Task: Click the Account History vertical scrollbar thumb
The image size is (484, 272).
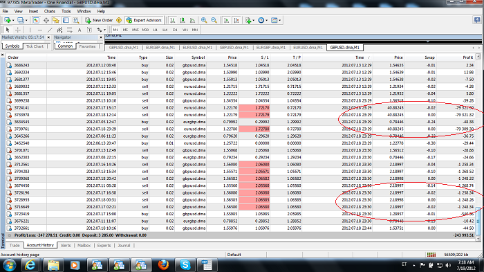Action: [x=478, y=221]
